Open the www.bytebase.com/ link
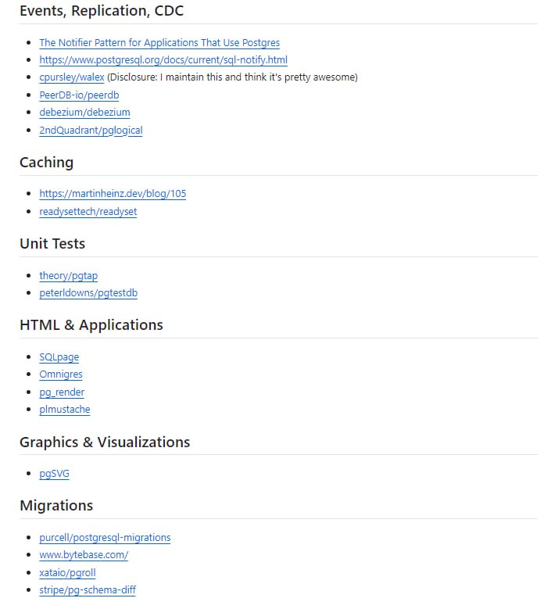The height and width of the screenshot is (609, 551). (84, 555)
